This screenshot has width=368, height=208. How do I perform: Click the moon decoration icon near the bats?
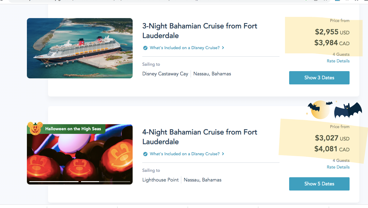click(x=320, y=109)
